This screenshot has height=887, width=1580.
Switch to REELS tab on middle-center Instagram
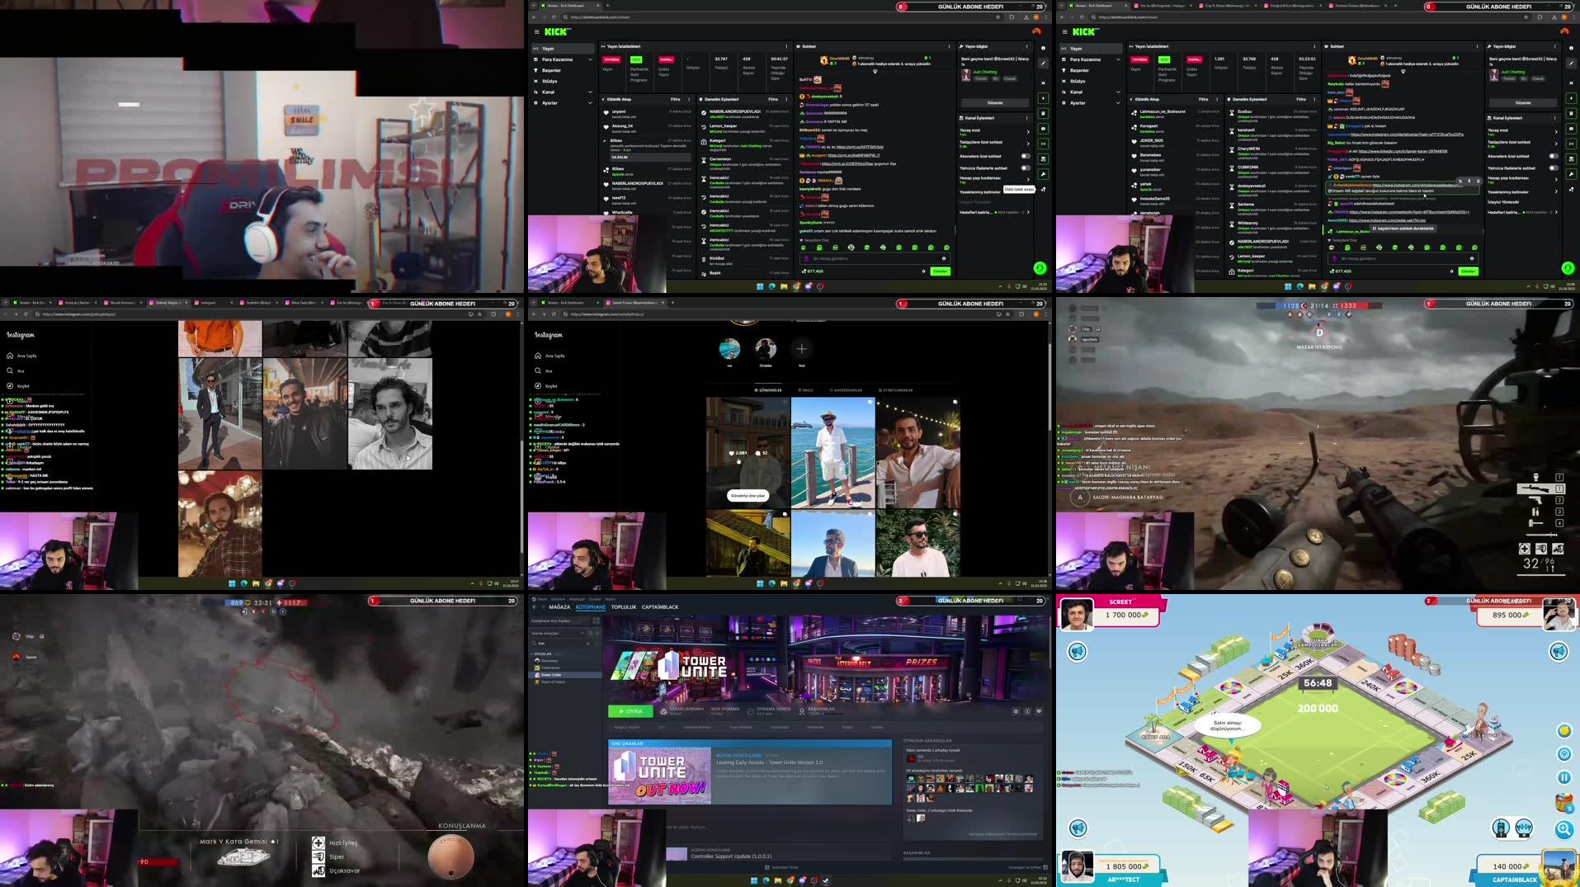point(805,390)
